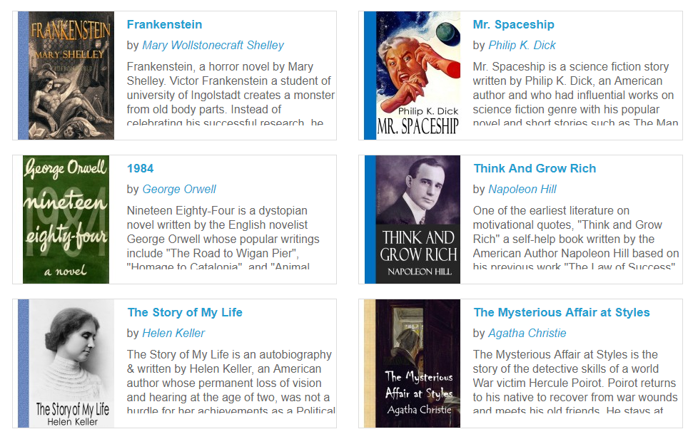
Task: Open the Frankenstein title link
Action: pos(164,24)
